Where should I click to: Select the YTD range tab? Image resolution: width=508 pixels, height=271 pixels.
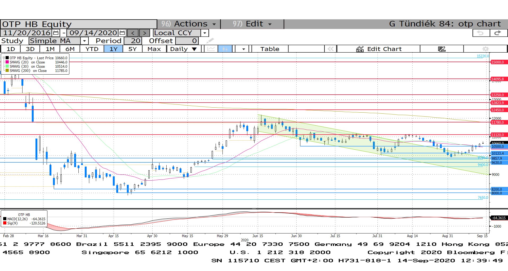92,49
